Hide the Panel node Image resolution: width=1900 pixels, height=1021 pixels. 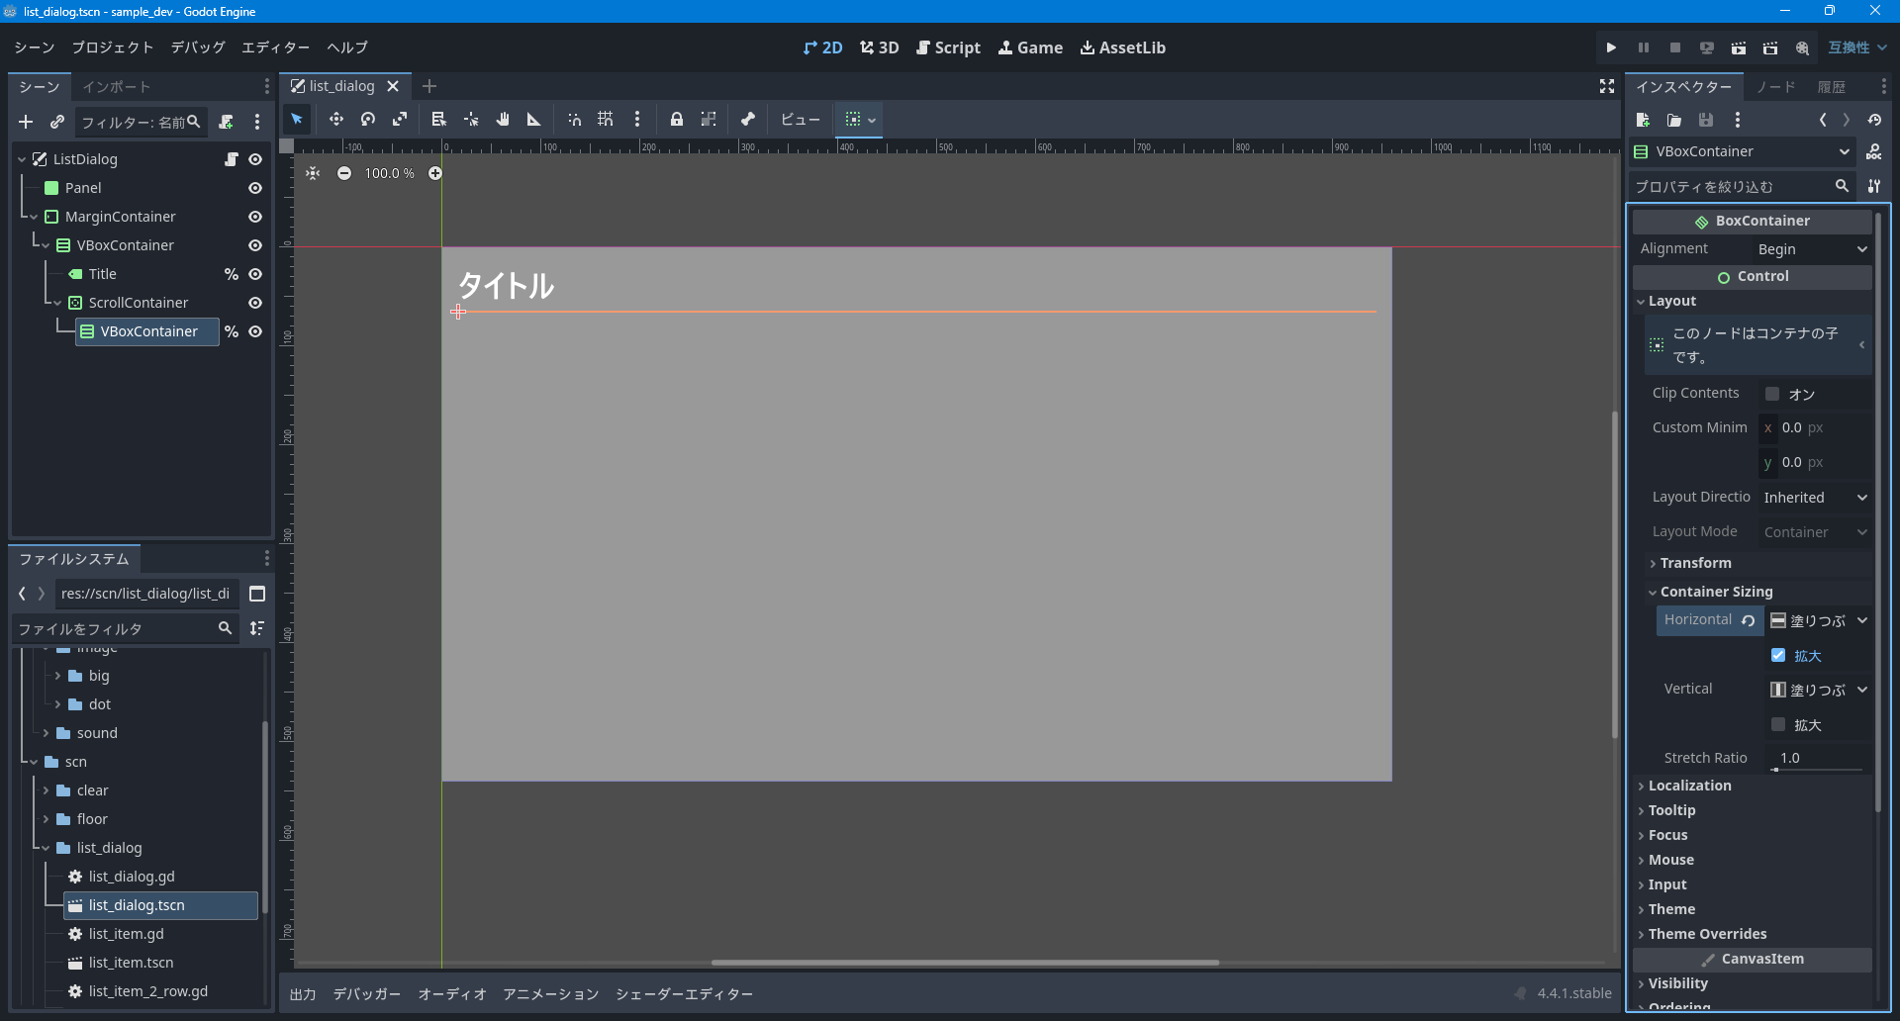(255, 188)
